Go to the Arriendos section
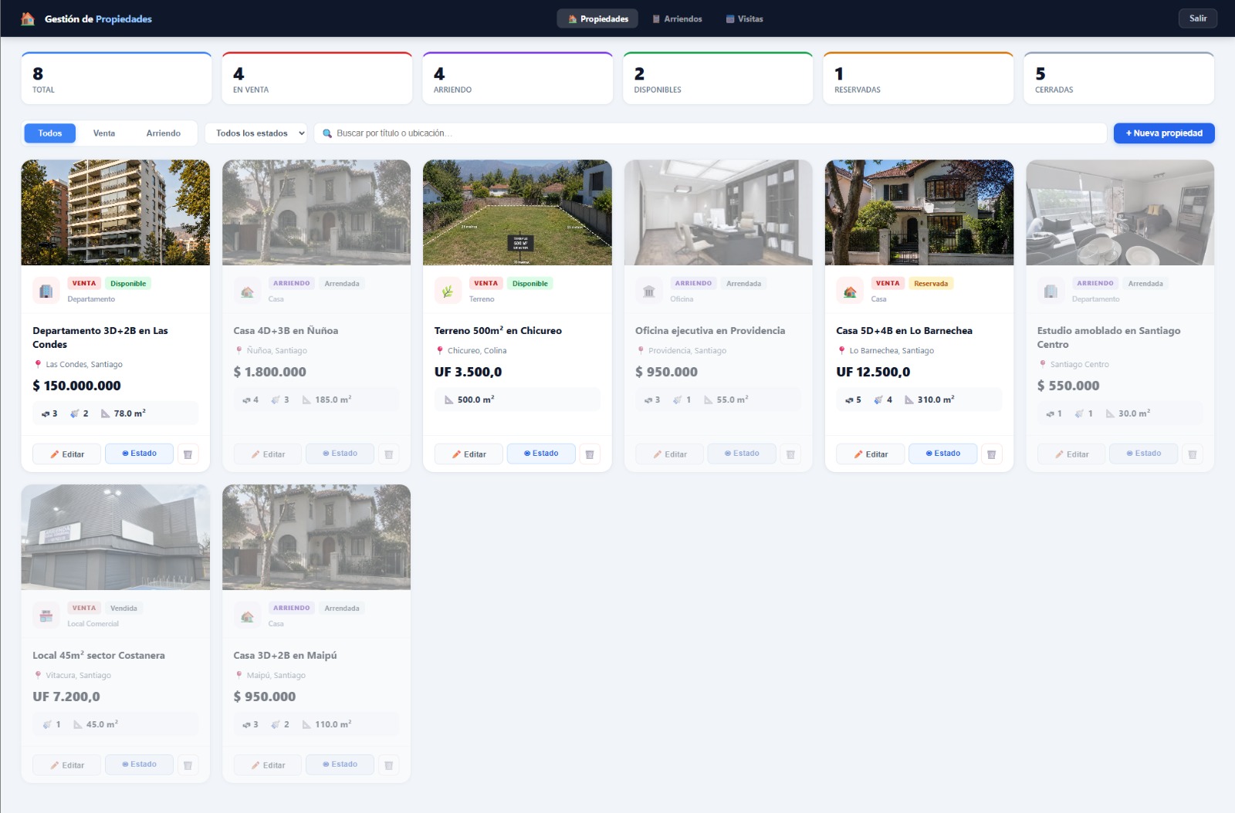The height and width of the screenshot is (813, 1235). [677, 19]
